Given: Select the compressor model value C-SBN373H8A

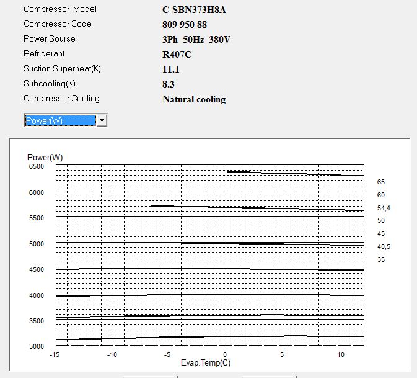Looking at the screenshot, I should pos(193,10).
